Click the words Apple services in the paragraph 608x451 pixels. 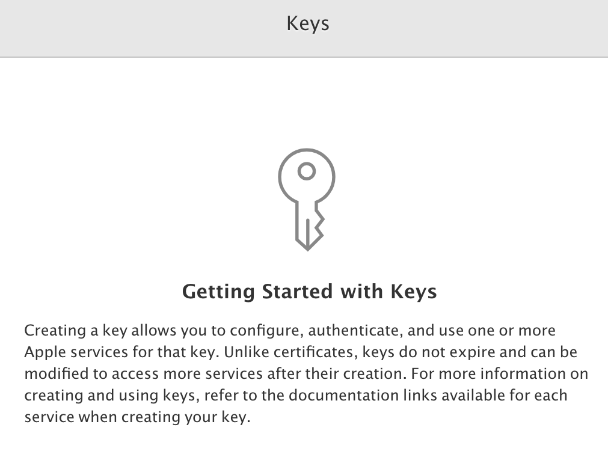[76, 352]
